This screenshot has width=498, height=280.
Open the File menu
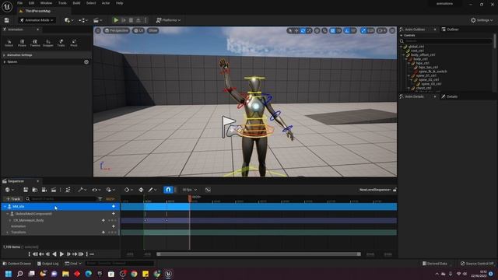(x=19, y=3)
